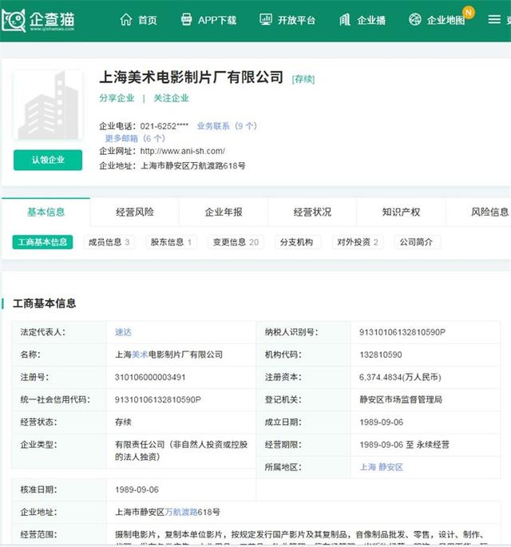Click the 企业地图 globe icon
The width and height of the screenshot is (511, 547).
(415, 19)
